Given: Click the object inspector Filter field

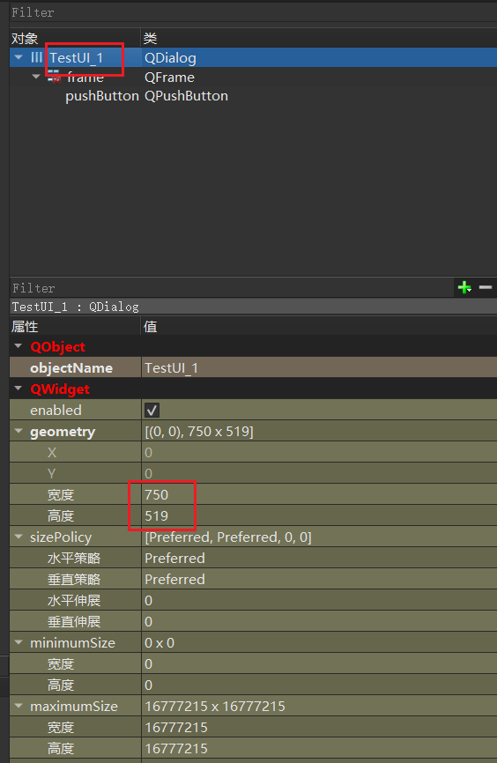Looking at the screenshot, I should [x=253, y=12].
